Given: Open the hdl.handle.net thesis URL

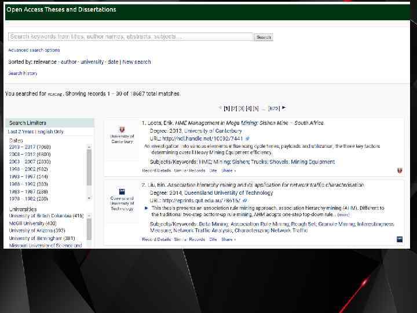Looking at the screenshot, I should [202, 139].
